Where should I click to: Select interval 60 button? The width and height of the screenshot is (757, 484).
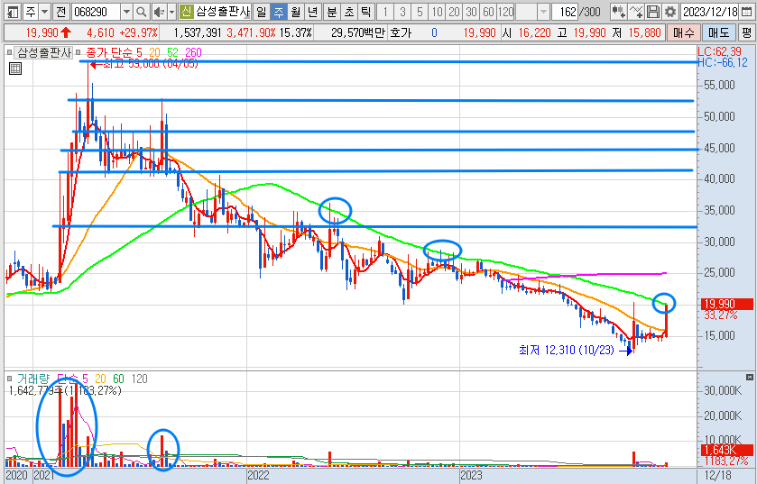(488, 12)
